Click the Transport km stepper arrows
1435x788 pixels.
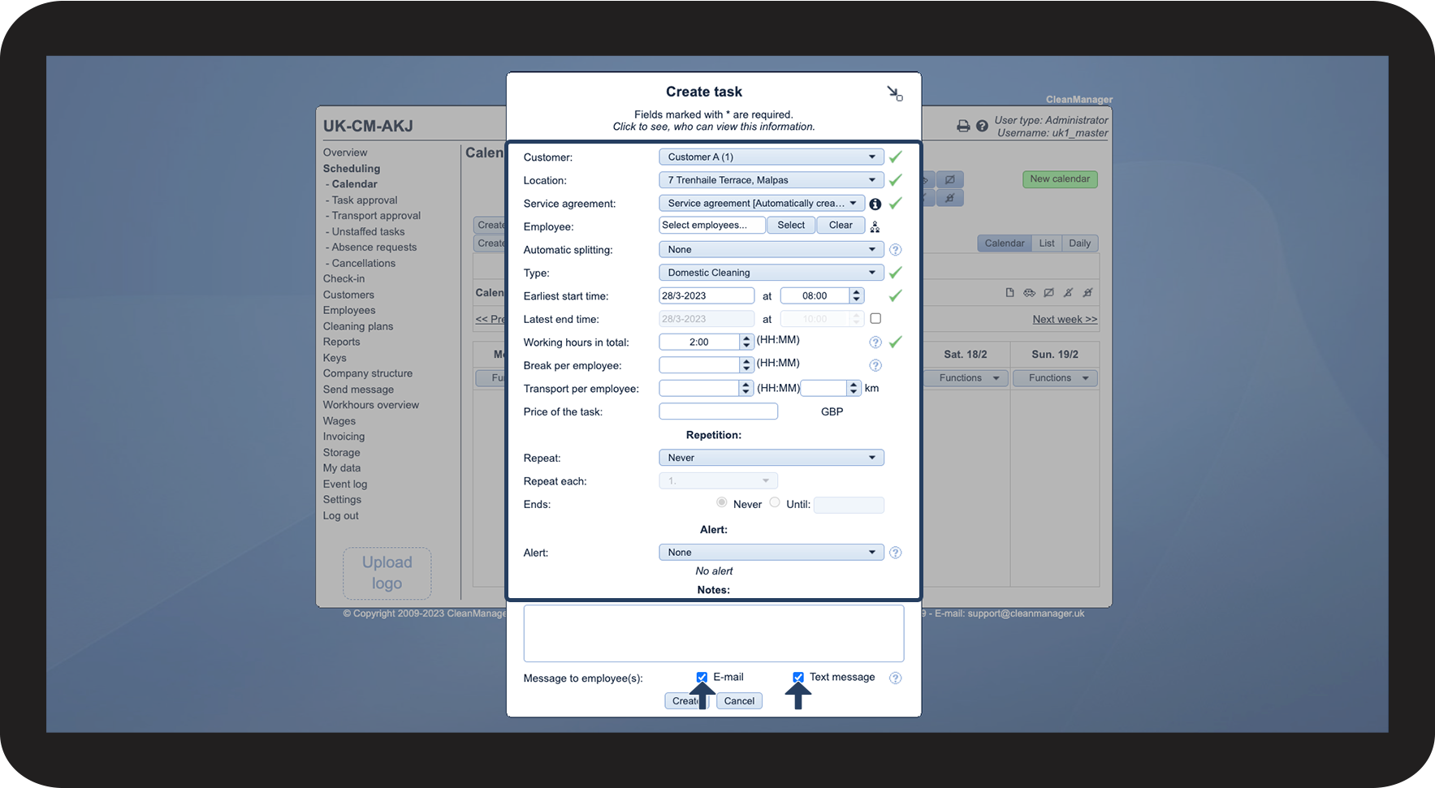pyautogui.click(x=854, y=389)
